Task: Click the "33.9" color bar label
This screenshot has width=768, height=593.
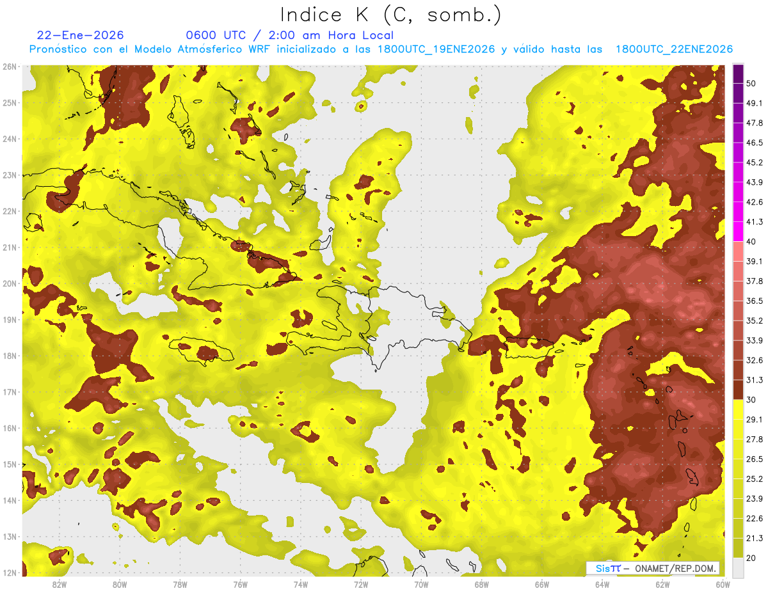Action: [755, 340]
